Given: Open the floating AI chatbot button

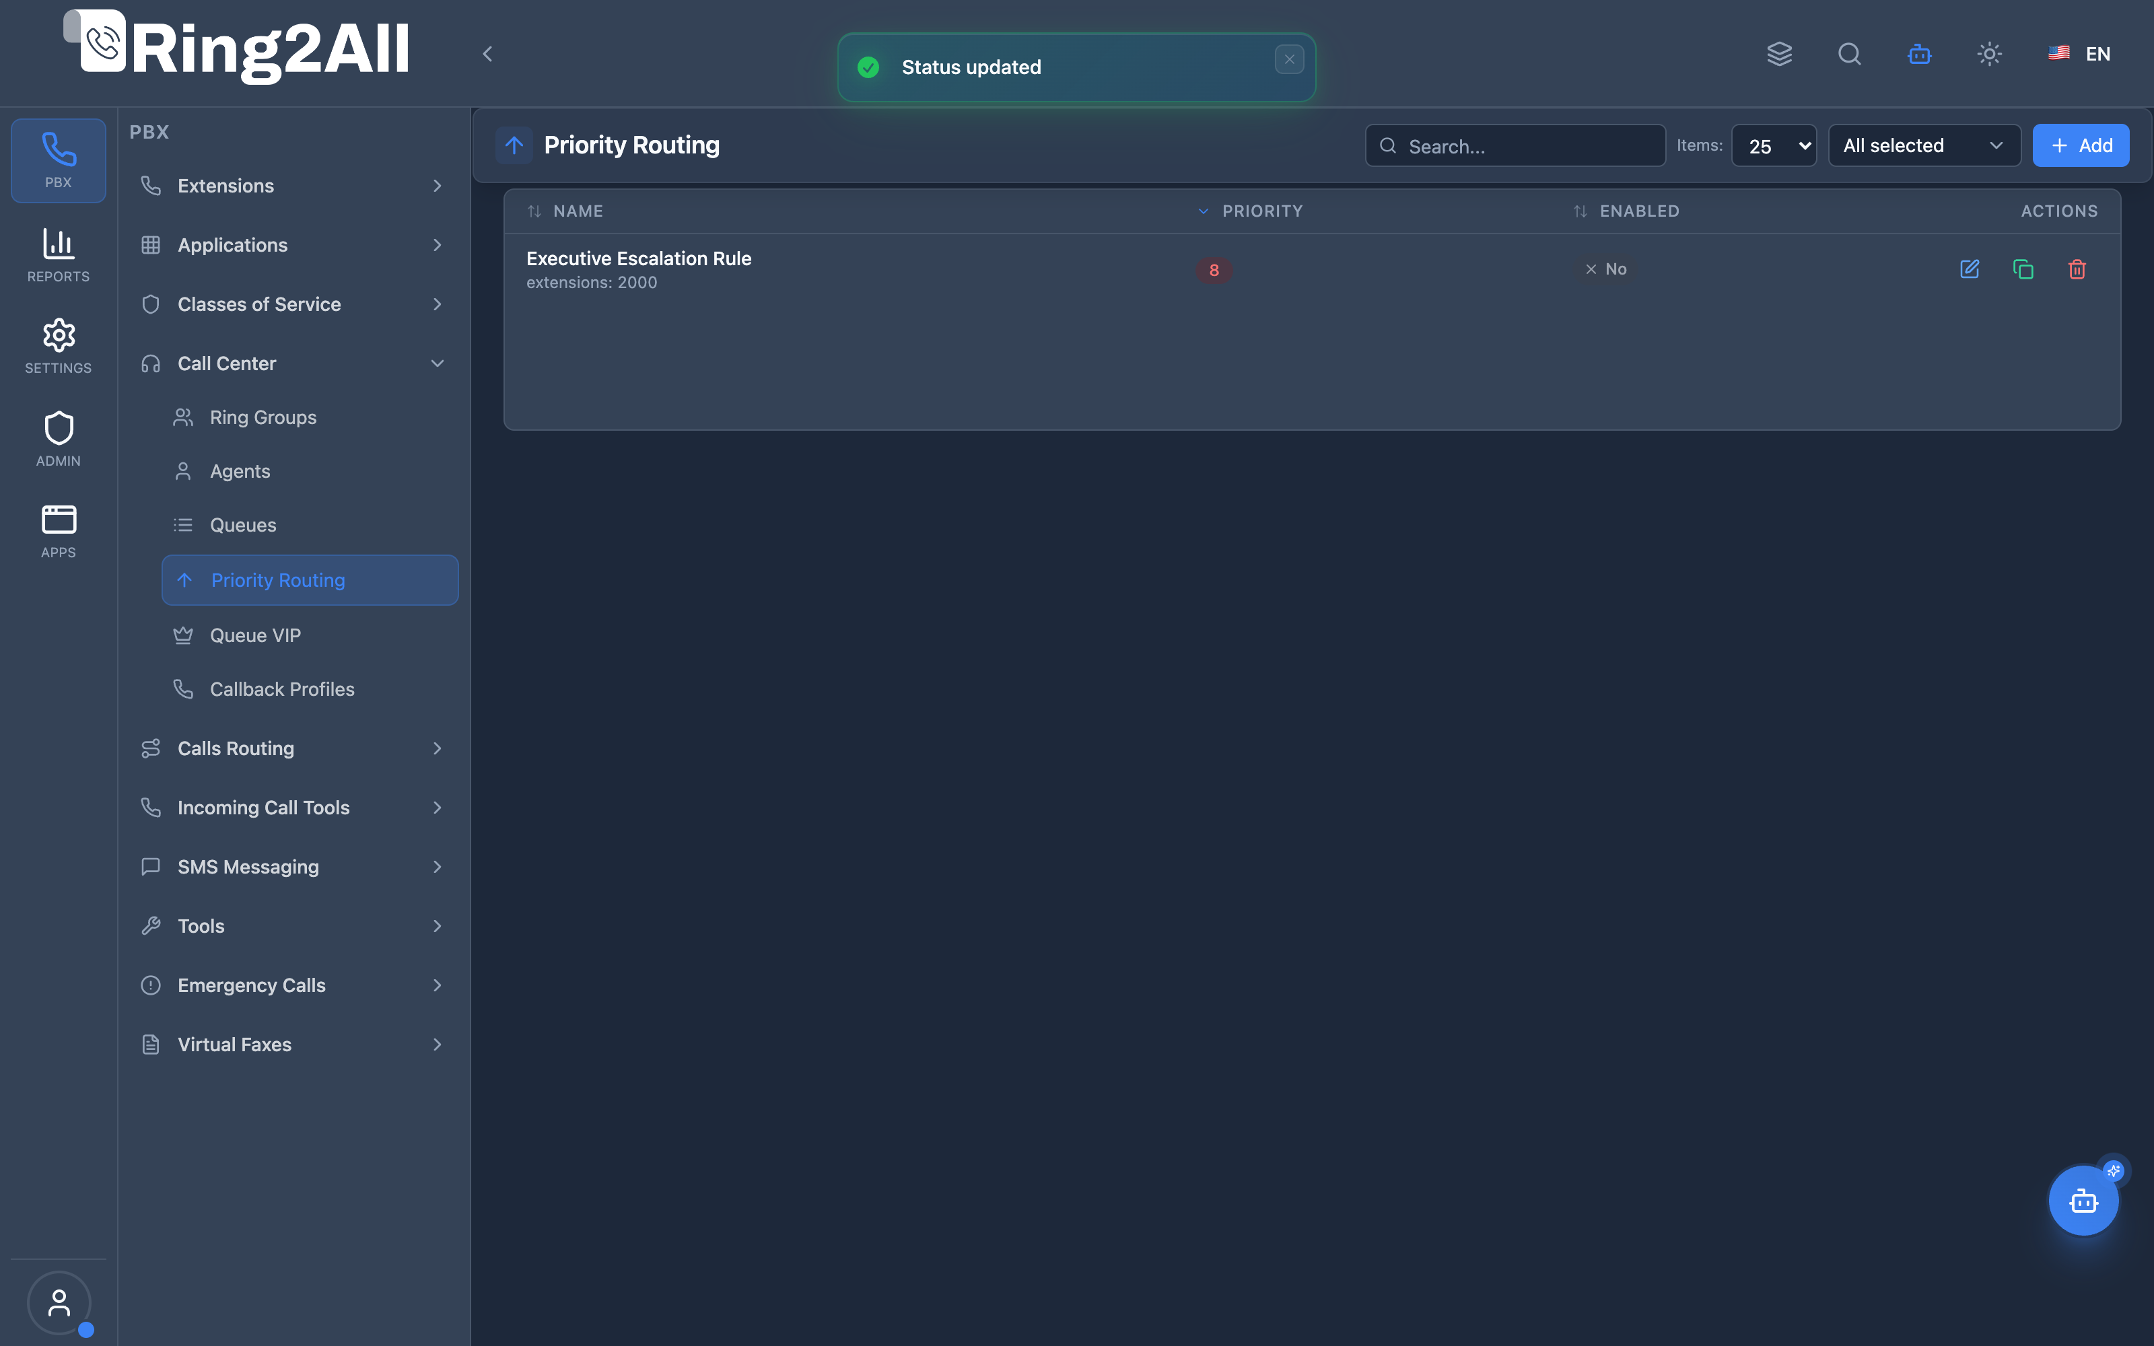Looking at the screenshot, I should [x=2084, y=1200].
